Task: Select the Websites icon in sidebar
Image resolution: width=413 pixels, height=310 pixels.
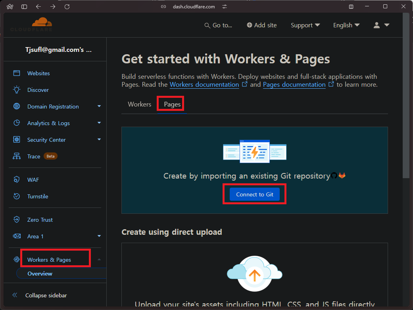Action: (17, 73)
